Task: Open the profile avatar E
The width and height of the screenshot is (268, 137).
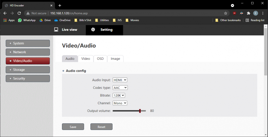Action: click(x=256, y=13)
